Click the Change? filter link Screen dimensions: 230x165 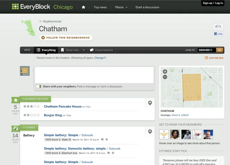100,58
